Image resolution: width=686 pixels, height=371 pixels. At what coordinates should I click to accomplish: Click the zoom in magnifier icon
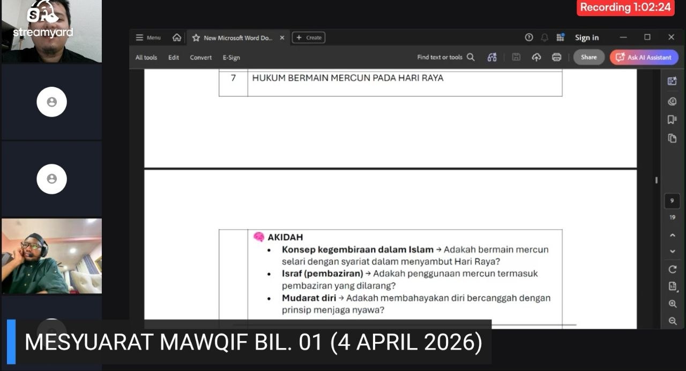pos(672,304)
